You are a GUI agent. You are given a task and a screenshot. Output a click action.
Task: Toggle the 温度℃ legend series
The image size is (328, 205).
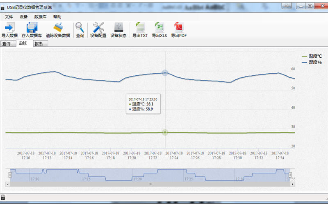[x=312, y=56]
